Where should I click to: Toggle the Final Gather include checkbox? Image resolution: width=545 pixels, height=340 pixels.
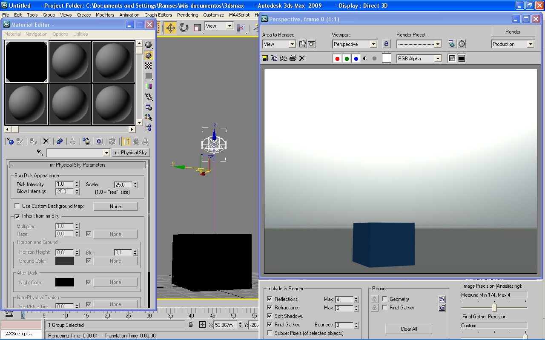click(x=270, y=325)
